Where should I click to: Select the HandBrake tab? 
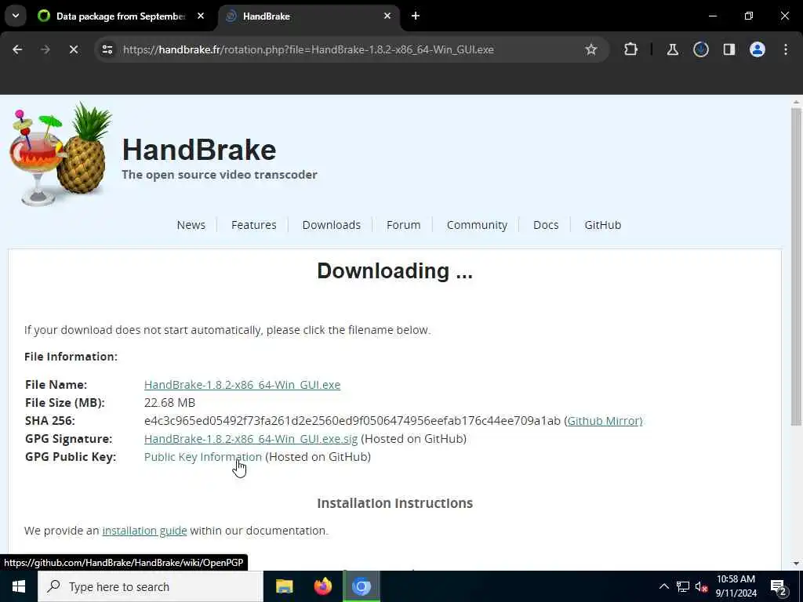309,16
